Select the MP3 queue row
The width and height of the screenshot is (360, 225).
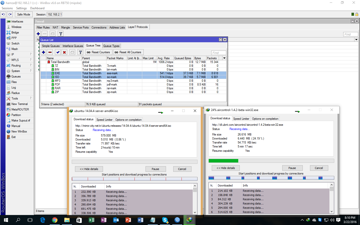133,81
